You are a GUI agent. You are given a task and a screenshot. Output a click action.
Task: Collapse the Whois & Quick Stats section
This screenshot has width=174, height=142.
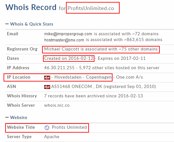click(7, 24)
